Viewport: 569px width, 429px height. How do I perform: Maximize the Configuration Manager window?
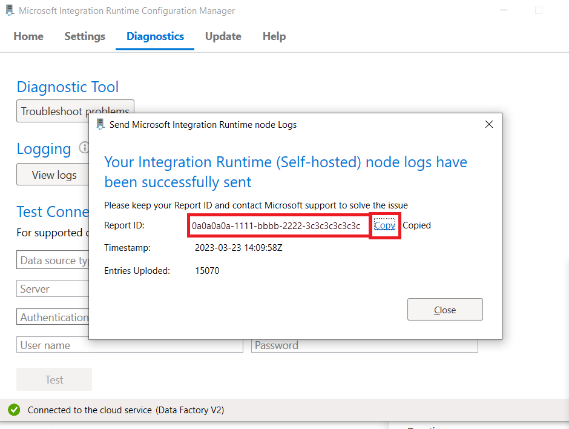(x=539, y=10)
